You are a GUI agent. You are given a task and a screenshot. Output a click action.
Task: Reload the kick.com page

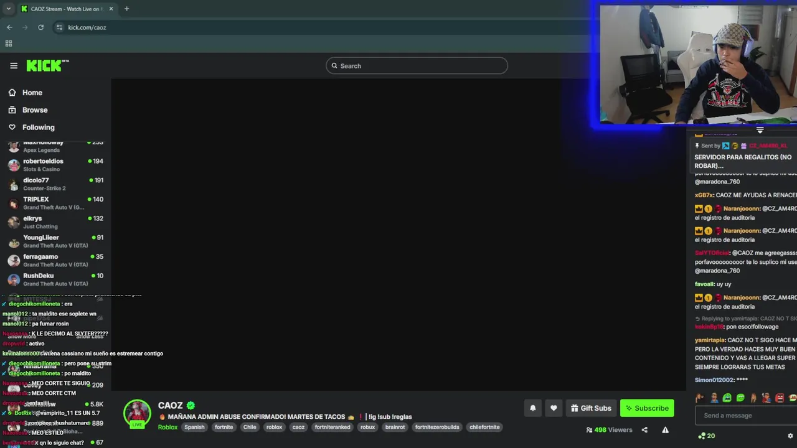40,27
